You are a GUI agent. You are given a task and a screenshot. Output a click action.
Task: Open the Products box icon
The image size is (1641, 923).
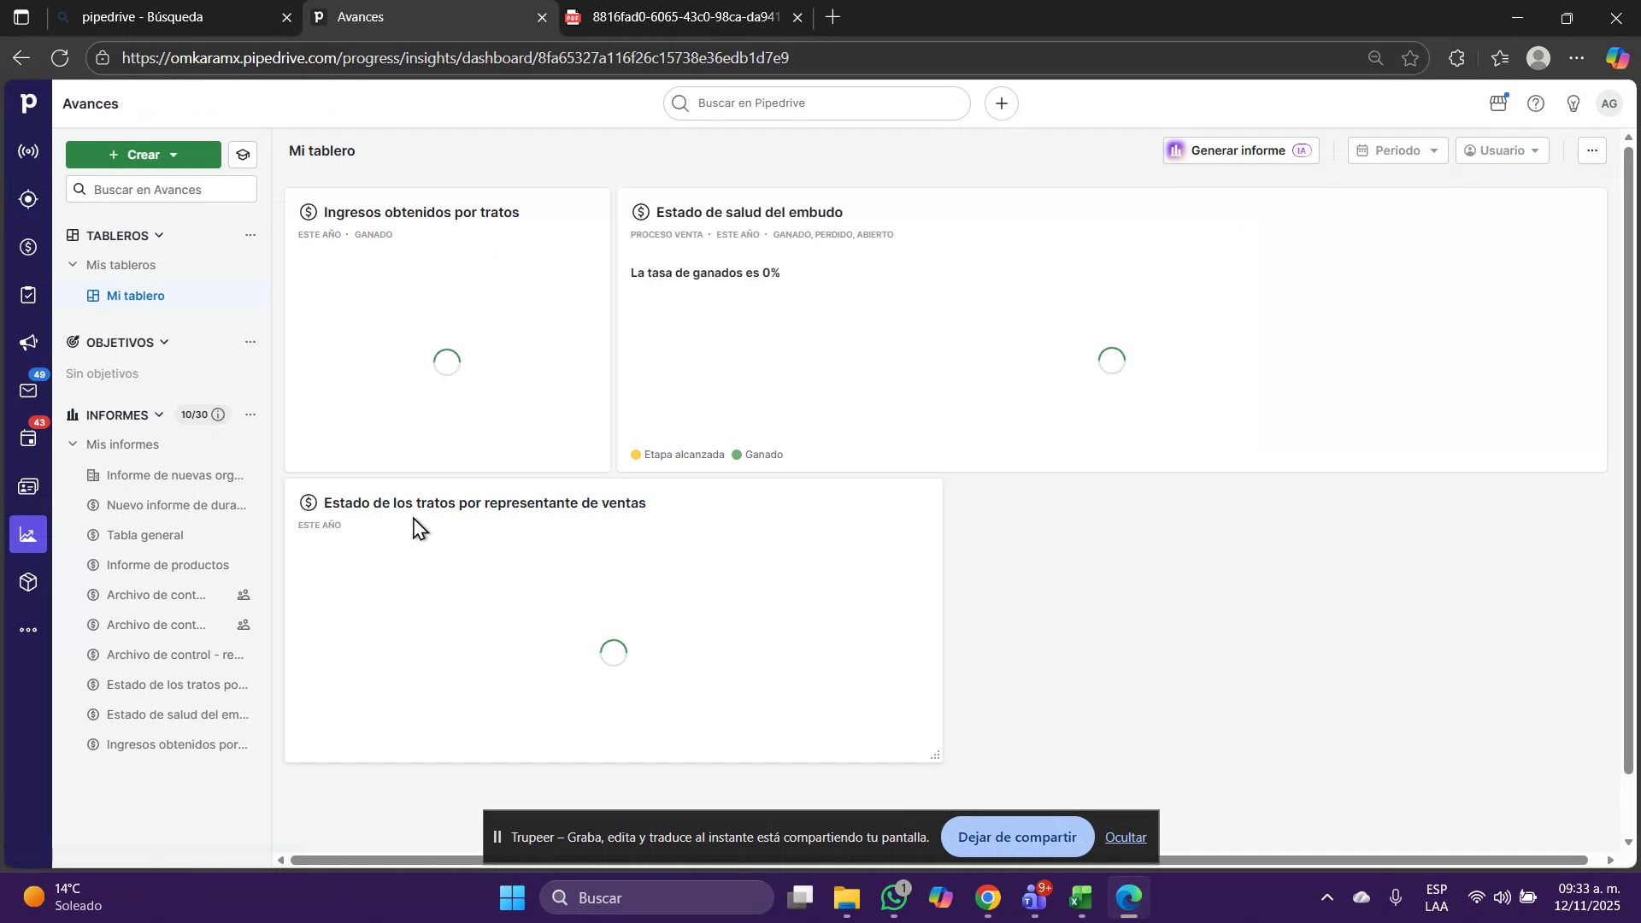click(x=28, y=581)
